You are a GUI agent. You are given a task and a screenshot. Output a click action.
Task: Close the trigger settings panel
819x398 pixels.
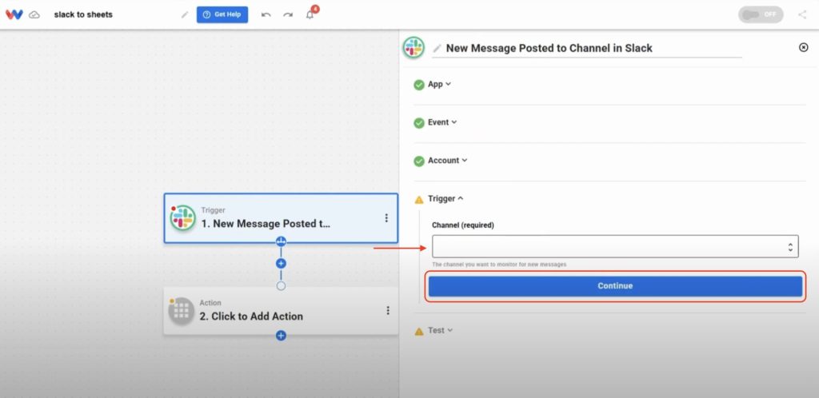(x=803, y=47)
